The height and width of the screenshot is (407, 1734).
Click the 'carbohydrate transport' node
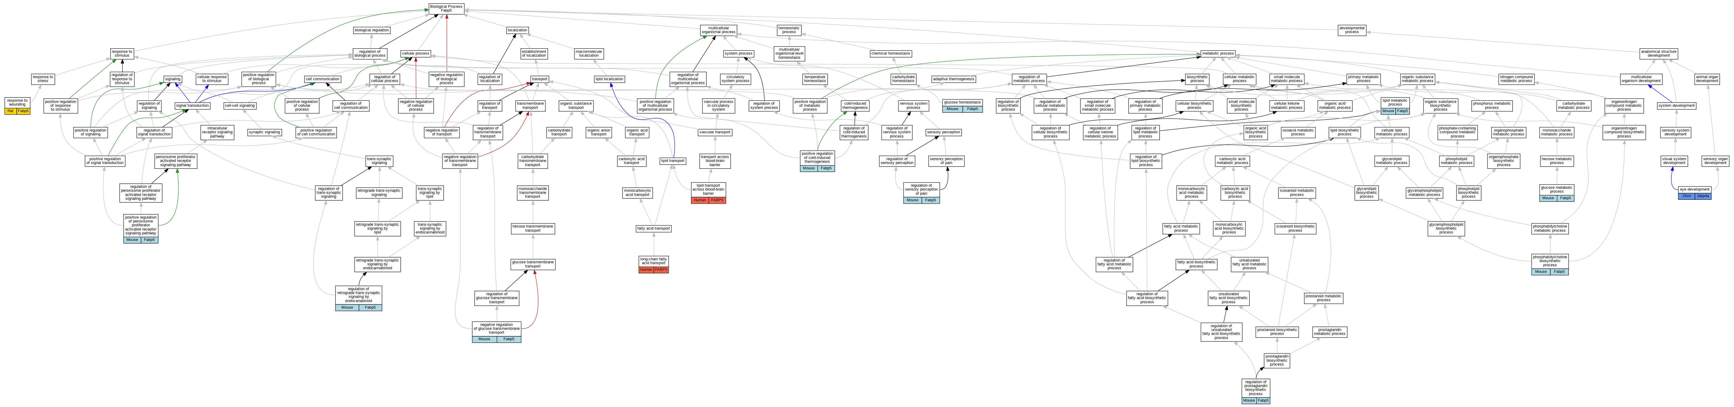[559, 132]
